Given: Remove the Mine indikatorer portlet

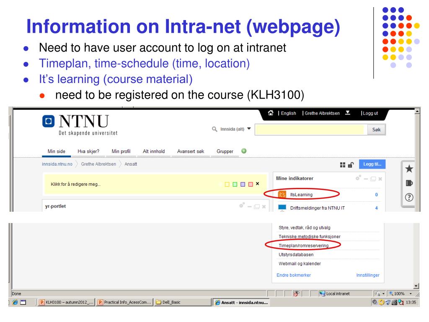Looking at the screenshot, I should (x=380, y=179).
